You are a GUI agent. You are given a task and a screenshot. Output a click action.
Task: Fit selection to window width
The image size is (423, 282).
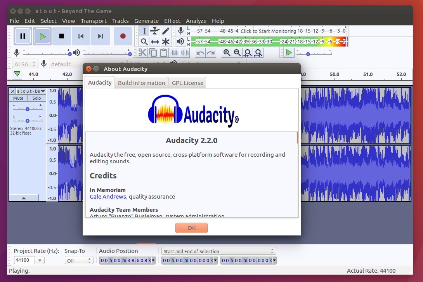coord(248,53)
